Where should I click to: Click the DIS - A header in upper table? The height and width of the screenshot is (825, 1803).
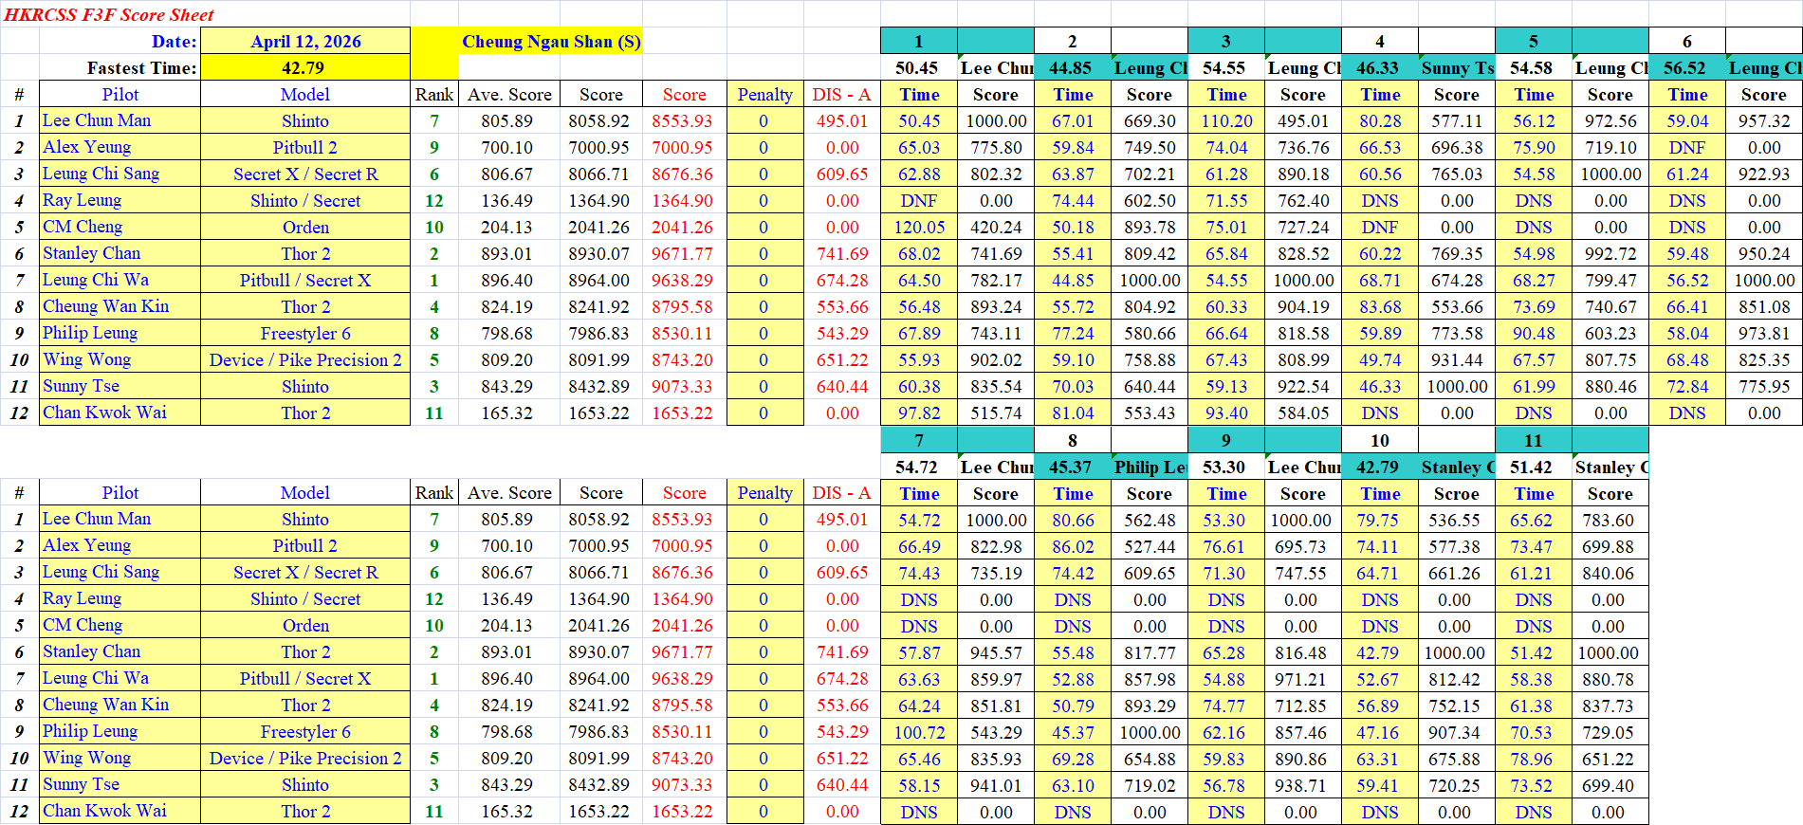click(x=841, y=95)
